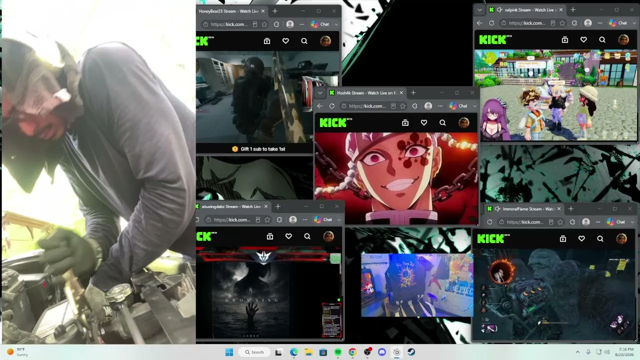Select the ImmoralFlame Stream tab
The height and width of the screenshot is (360, 640).
[524, 209]
